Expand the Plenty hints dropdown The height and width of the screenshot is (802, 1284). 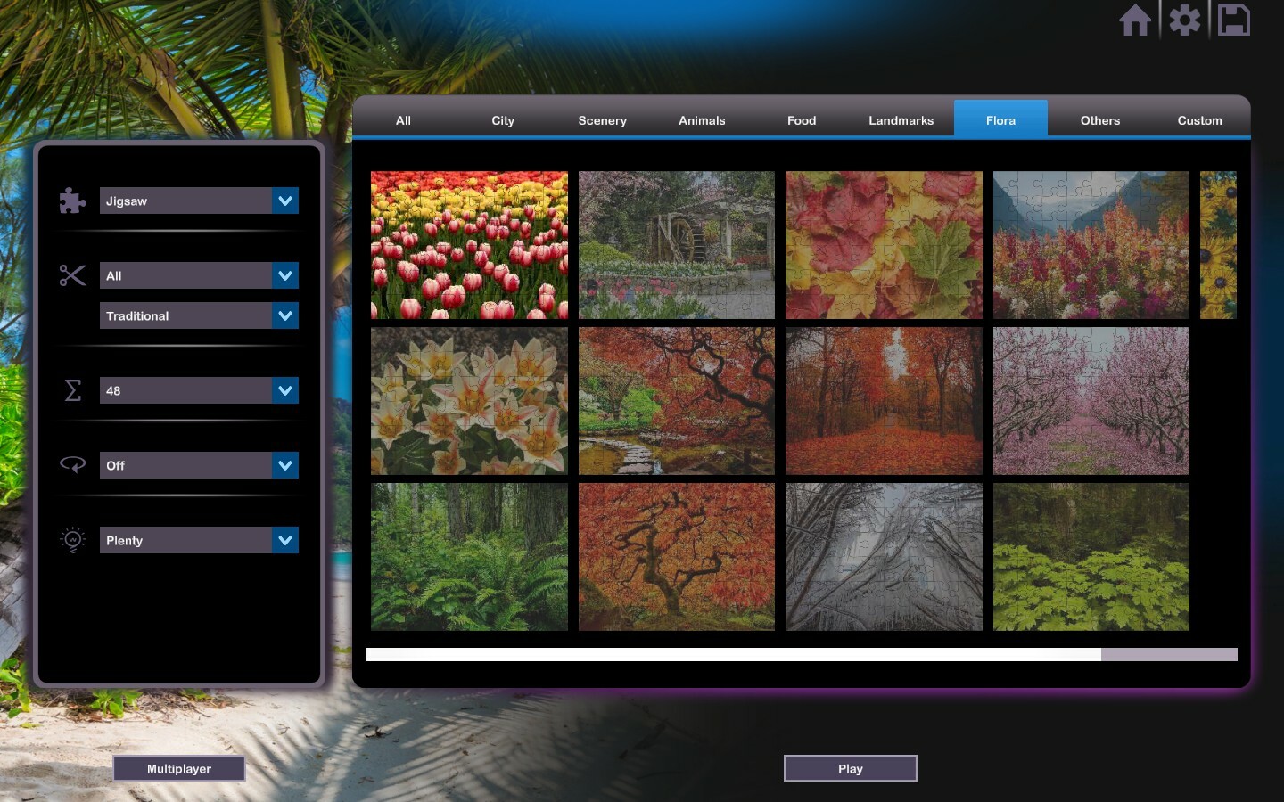tap(199, 540)
